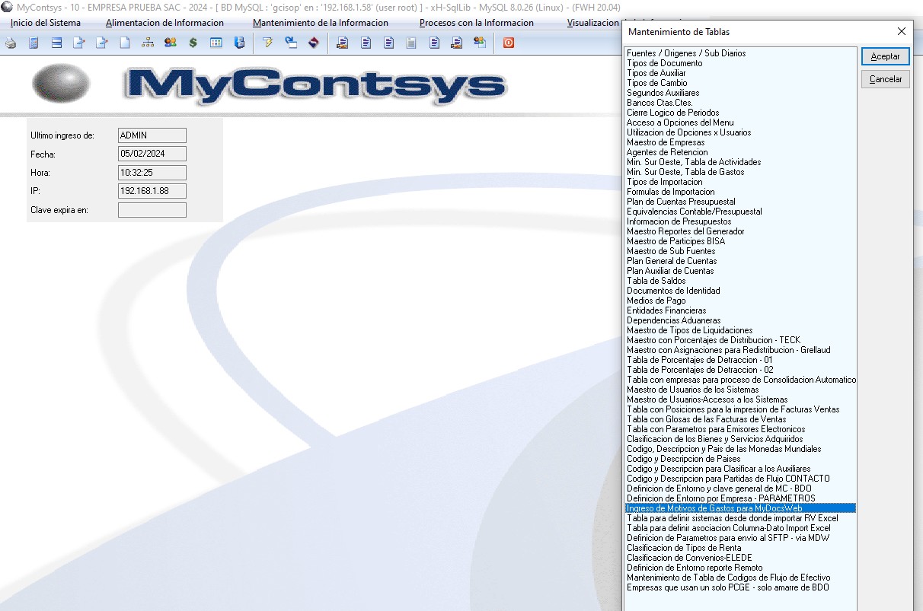Open Mantenimiento de la Informacion menu
This screenshot has width=923, height=611.
(x=320, y=23)
